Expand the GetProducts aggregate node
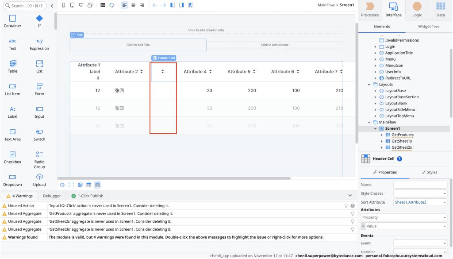The width and height of the screenshot is (453, 259). click(x=382, y=135)
